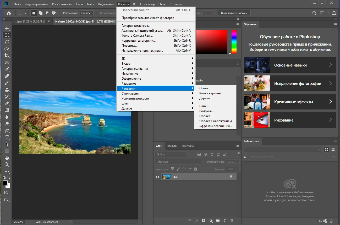Select the Lasso tool

7,42
